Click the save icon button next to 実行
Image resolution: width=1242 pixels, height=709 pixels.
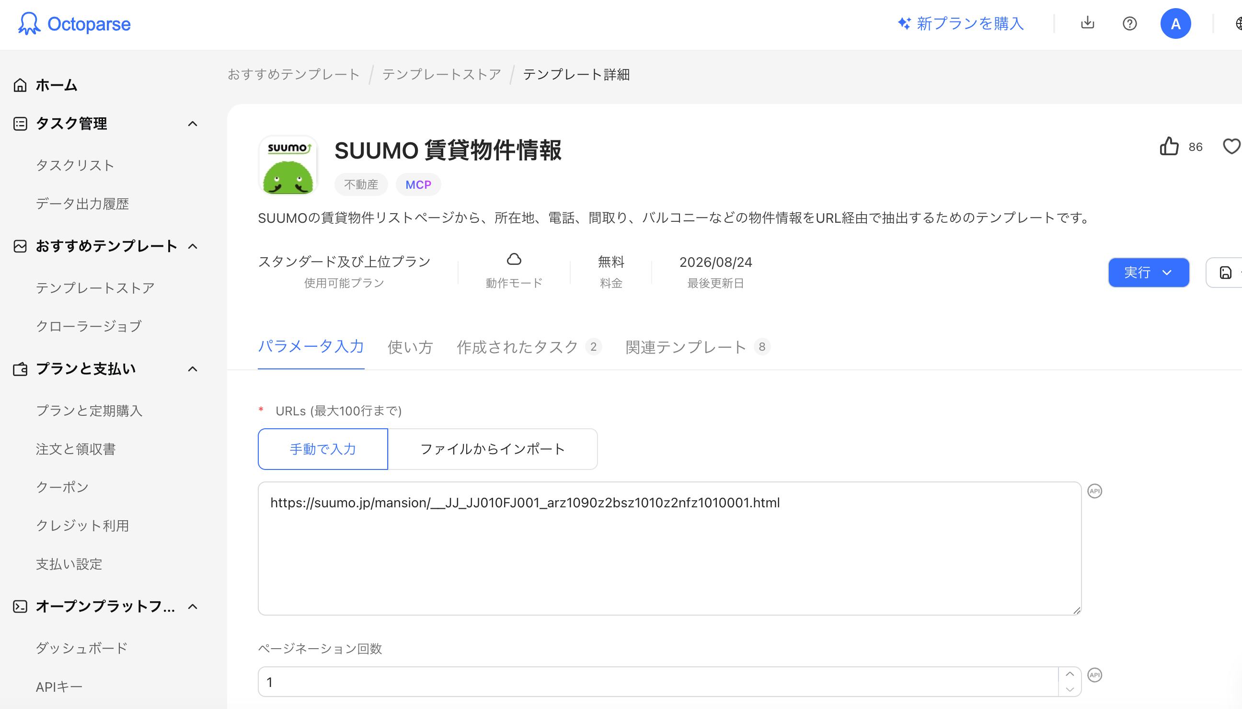click(1224, 273)
